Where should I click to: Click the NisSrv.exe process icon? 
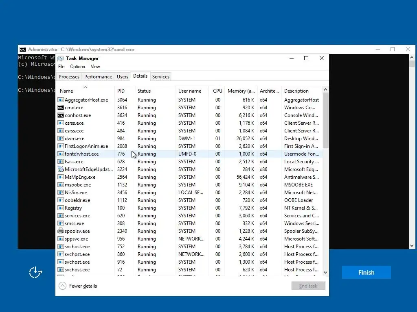click(x=61, y=192)
